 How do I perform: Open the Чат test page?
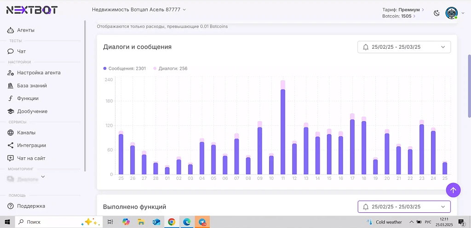coord(21,51)
